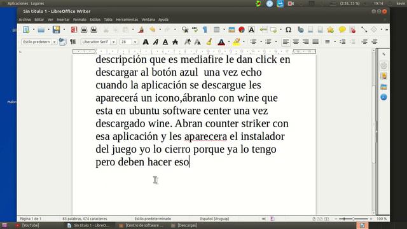This screenshot has height=229, width=407.
Task: Apply the yellow highlighting color
Action: 236,42
